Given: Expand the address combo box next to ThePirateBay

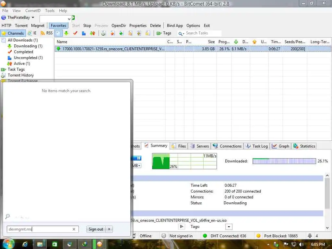Looking at the screenshot, I should [x=69, y=19].
